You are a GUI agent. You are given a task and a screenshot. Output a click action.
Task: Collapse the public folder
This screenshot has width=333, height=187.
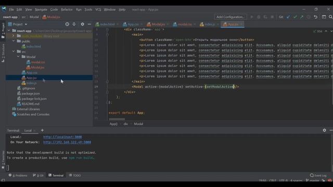point(14,41)
